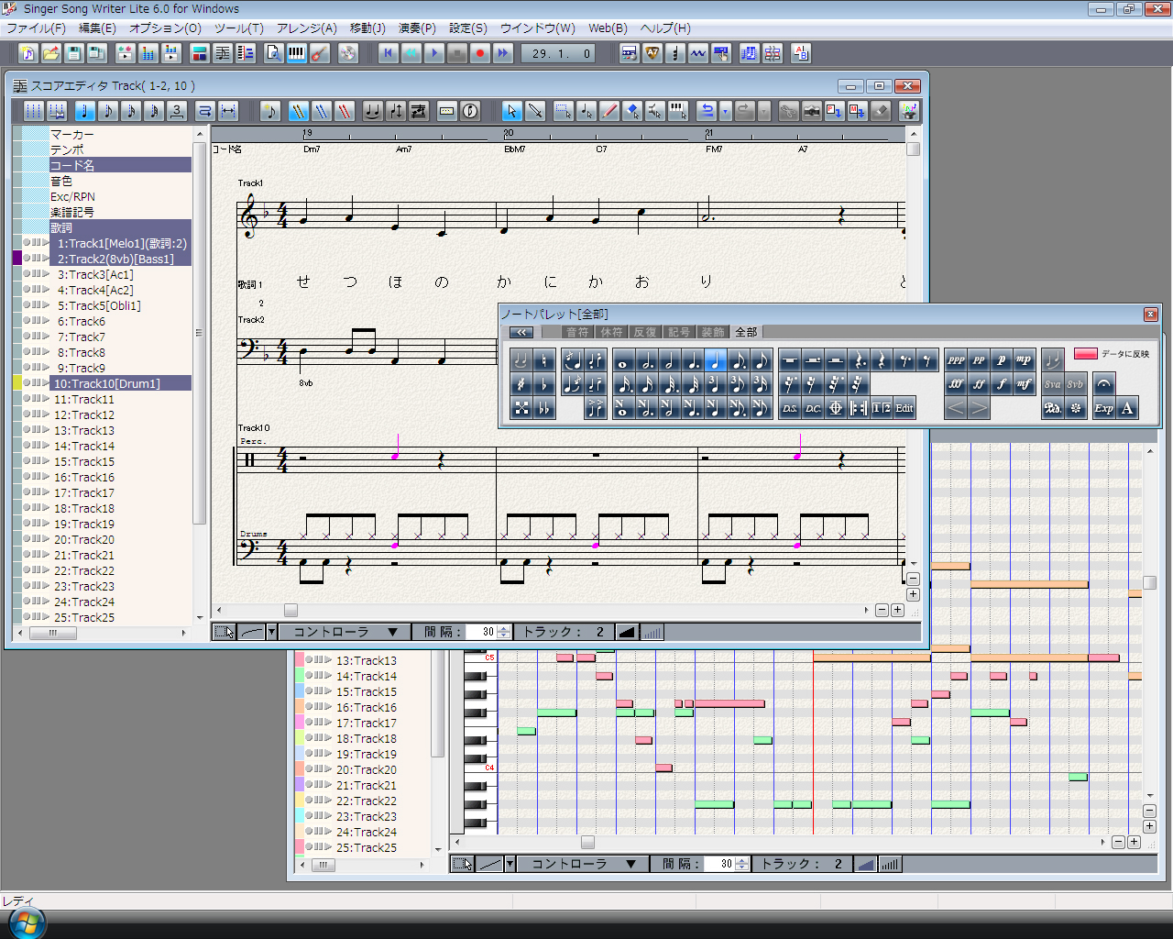Open the コントローラ dropdown in the piano roll window
1173x939 pixels.
[x=582, y=863]
